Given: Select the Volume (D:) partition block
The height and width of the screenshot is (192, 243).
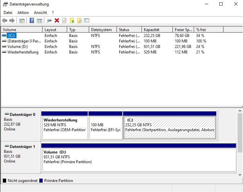Looking at the screenshot, I should (x=139, y=157).
